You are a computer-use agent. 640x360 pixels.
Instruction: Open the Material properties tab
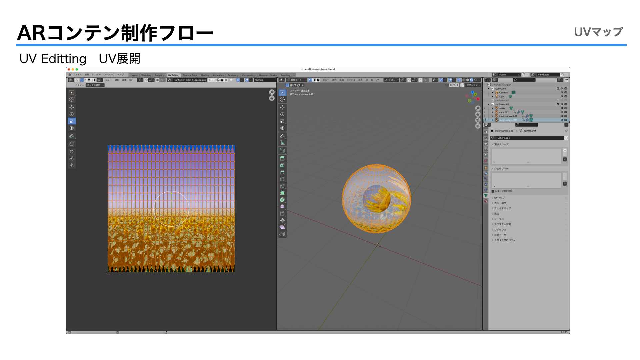point(486,201)
